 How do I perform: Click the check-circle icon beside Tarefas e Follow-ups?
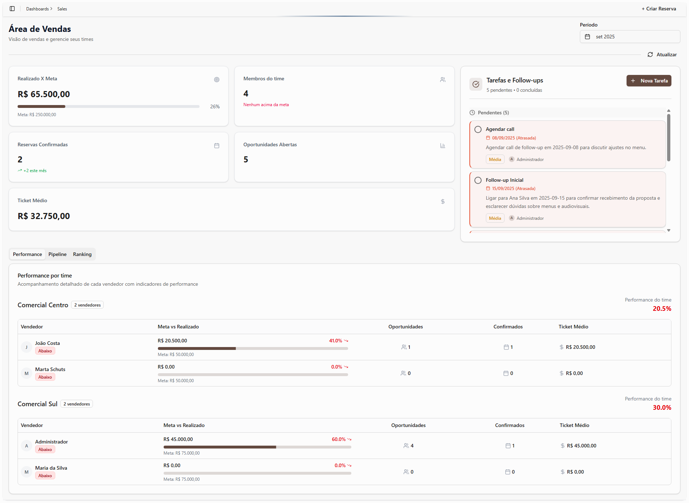(476, 84)
